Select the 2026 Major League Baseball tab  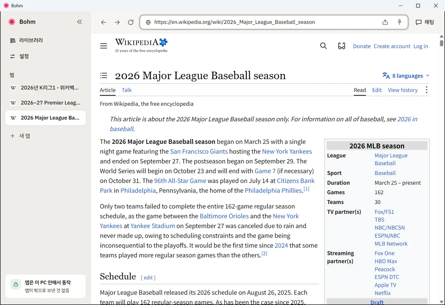pos(46,118)
